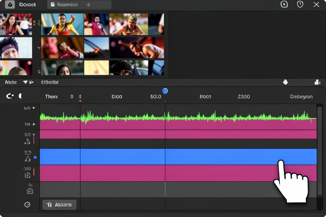Image resolution: width=326 pixels, height=217 pixels.
Task: Select the blue sky arc thumbnail
Action: pyautogui.click(x=96, y=48)
